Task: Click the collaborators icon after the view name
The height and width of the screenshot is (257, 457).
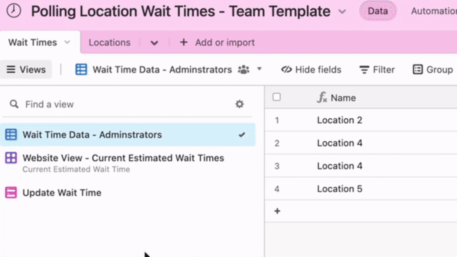Action: pos(244,69)
